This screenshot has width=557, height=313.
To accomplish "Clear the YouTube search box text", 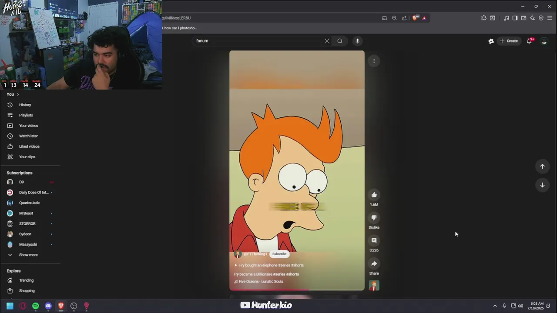I will [x=327, y=41].
